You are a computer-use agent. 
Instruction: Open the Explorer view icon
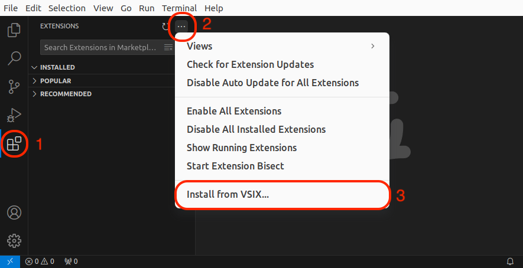click(x=14, y=30)
